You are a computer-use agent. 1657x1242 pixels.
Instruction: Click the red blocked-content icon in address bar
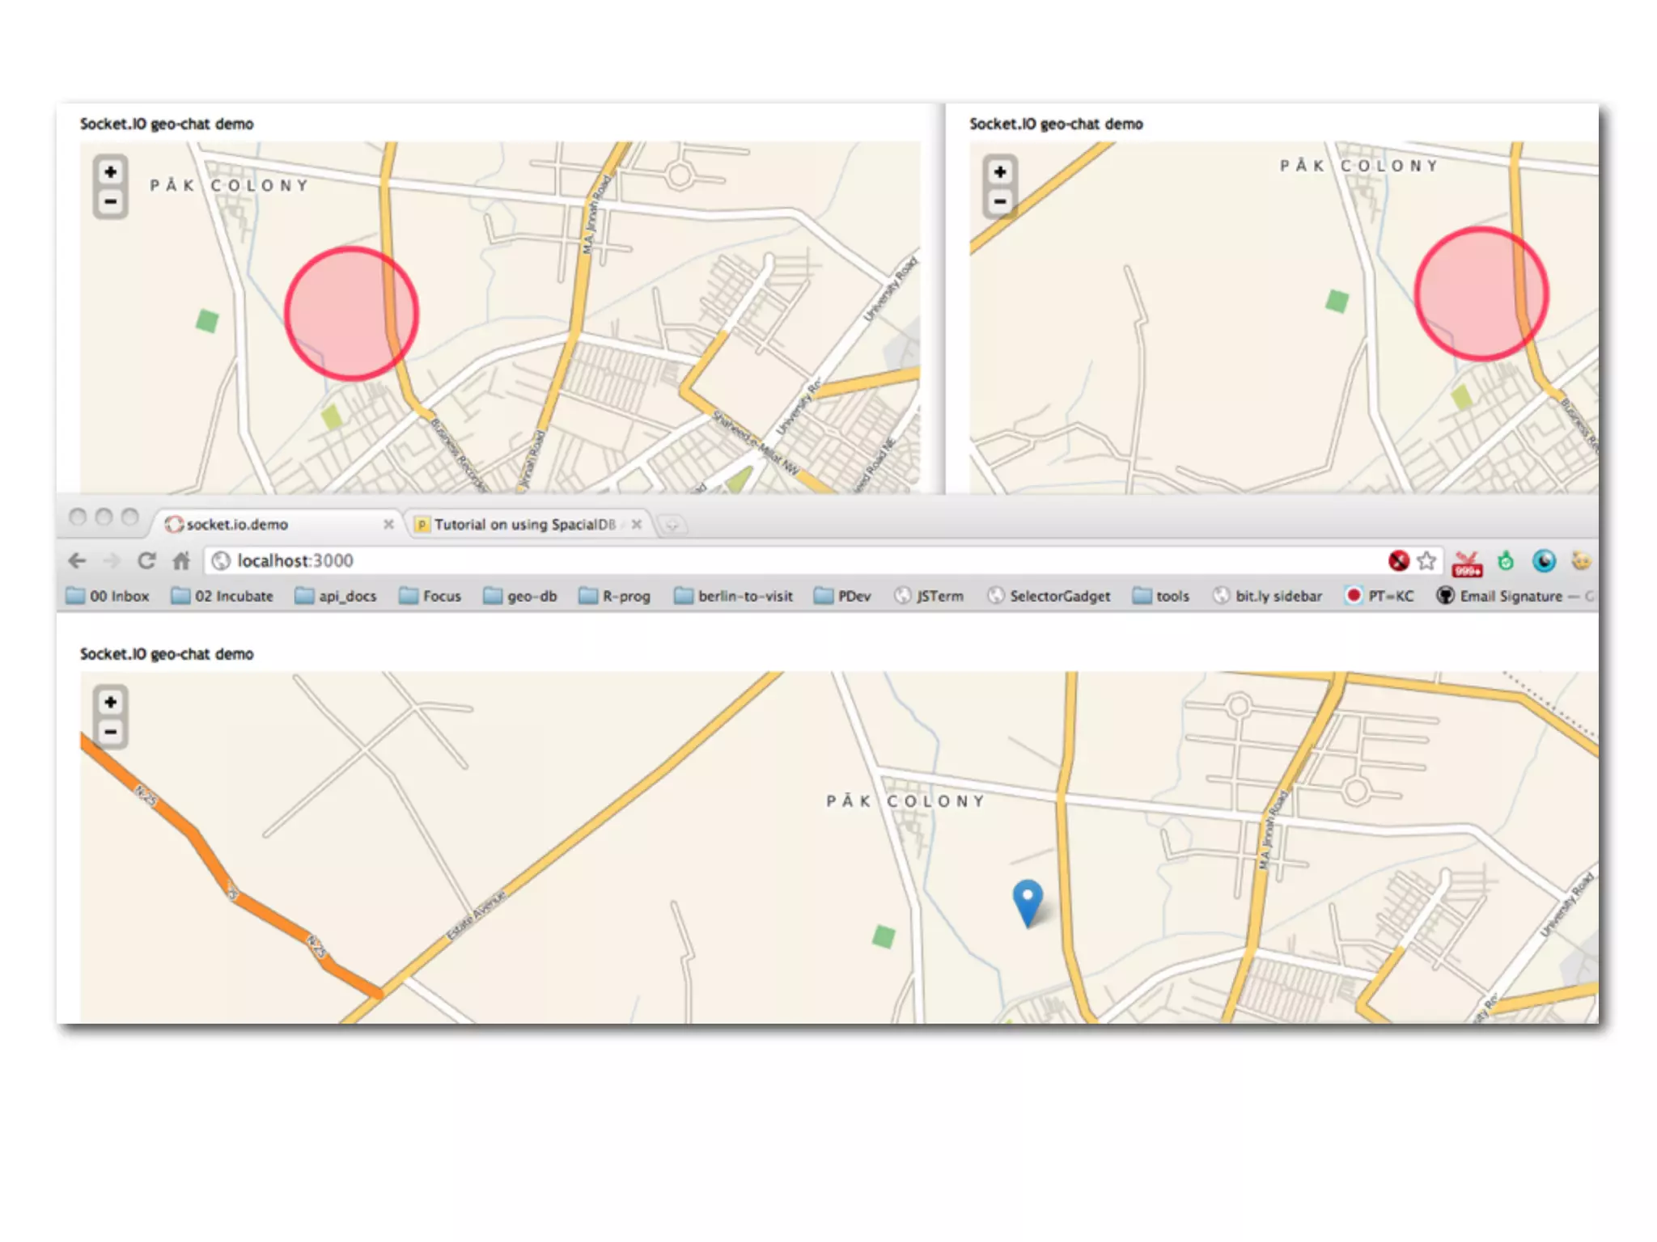pyautogui.click(x=1398, y=560)
